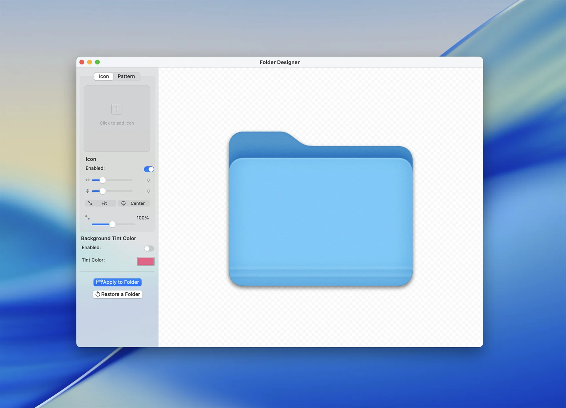This screenshot has height=408, width=566.
Task: Click the inward arrows icon on the Fit button
Action: coord(90,203)
